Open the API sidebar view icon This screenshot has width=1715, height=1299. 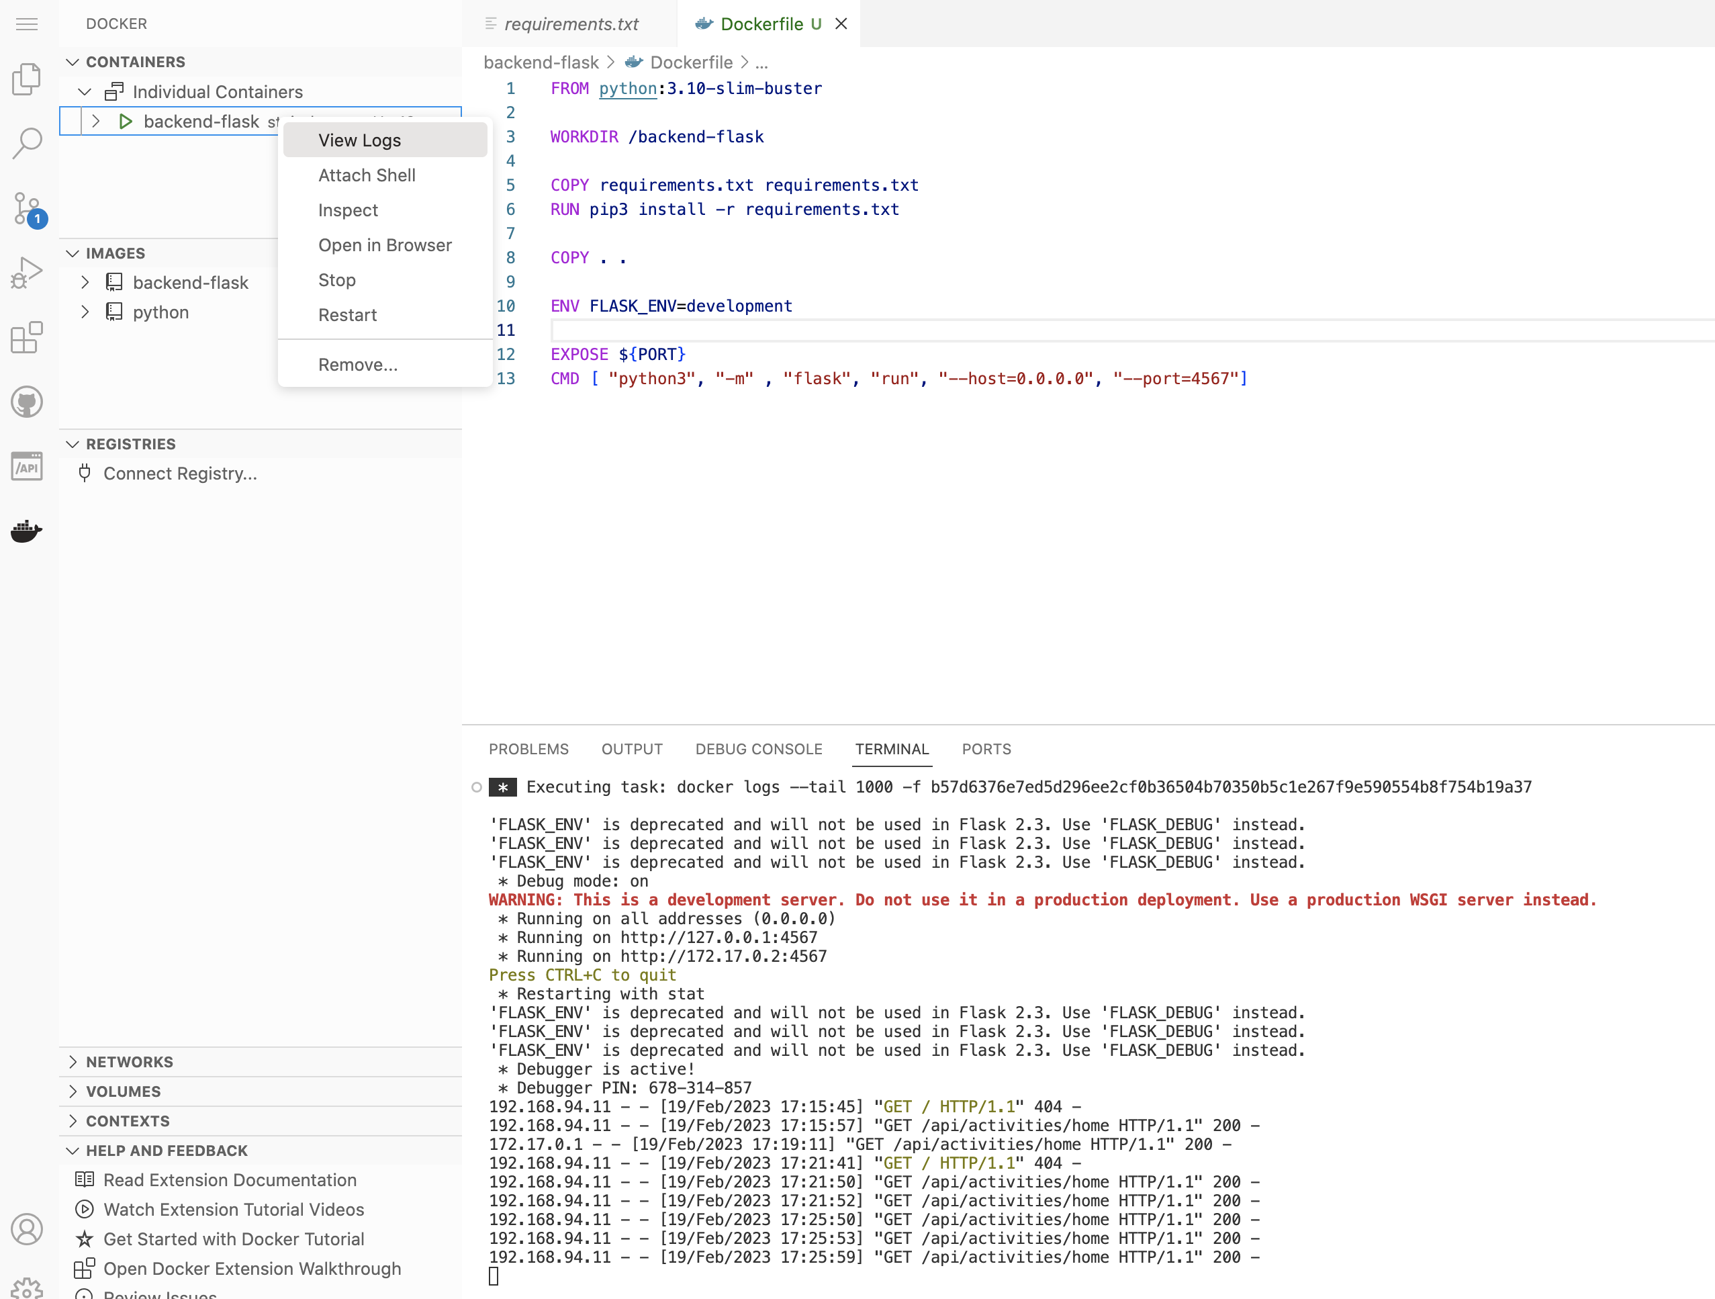27,467
